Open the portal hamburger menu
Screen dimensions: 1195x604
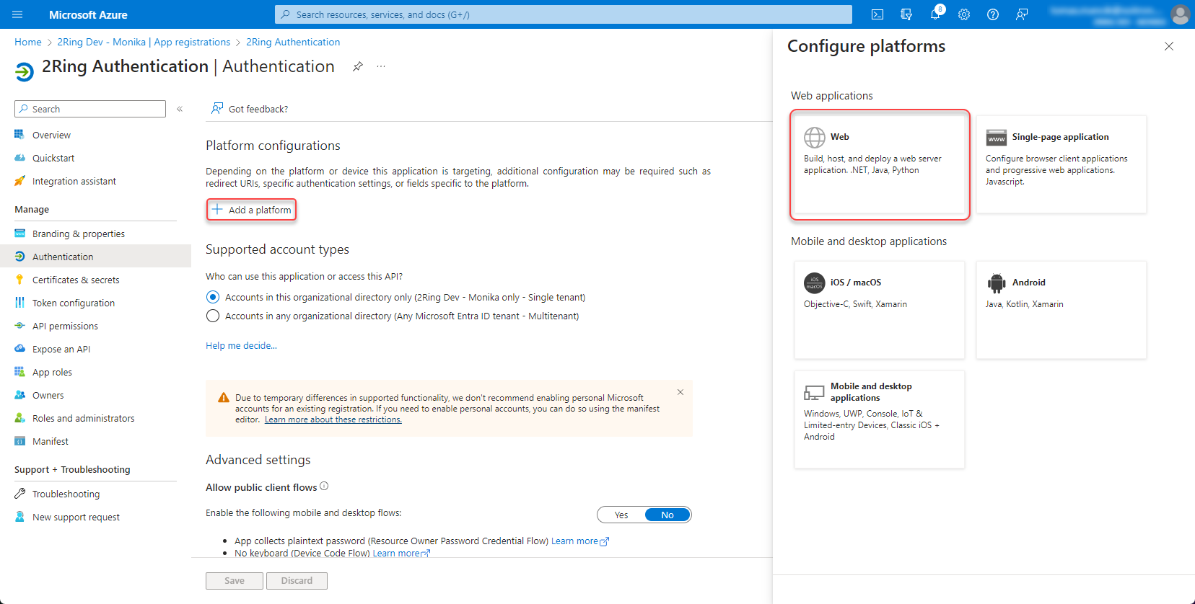click(x=18, y=14)
